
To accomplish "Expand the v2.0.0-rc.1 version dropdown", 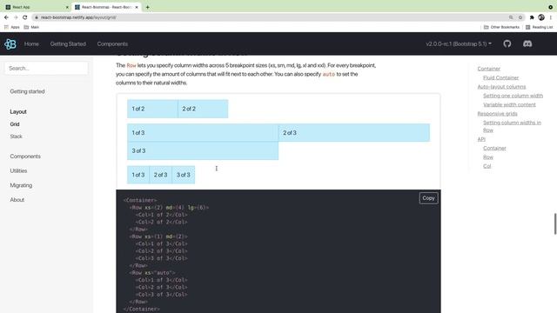I will tap(459, 44).
